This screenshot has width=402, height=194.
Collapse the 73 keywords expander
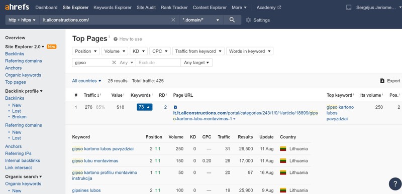(145, 107)
